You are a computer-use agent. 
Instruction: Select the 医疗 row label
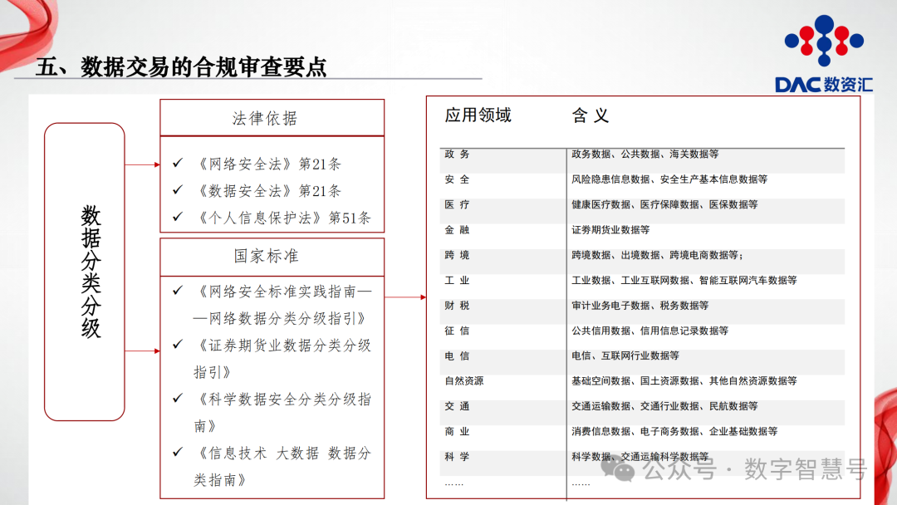[x=457, y=205]
